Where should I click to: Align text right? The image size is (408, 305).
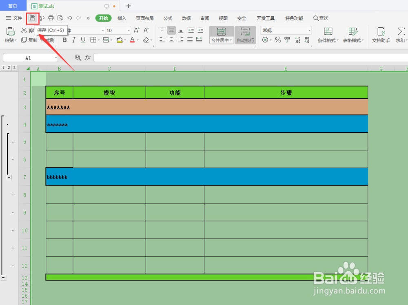click(x=181, y=40)
